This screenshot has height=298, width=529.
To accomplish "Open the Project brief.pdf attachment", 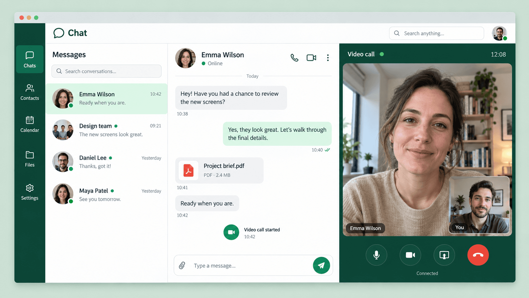I will [219, 170].
